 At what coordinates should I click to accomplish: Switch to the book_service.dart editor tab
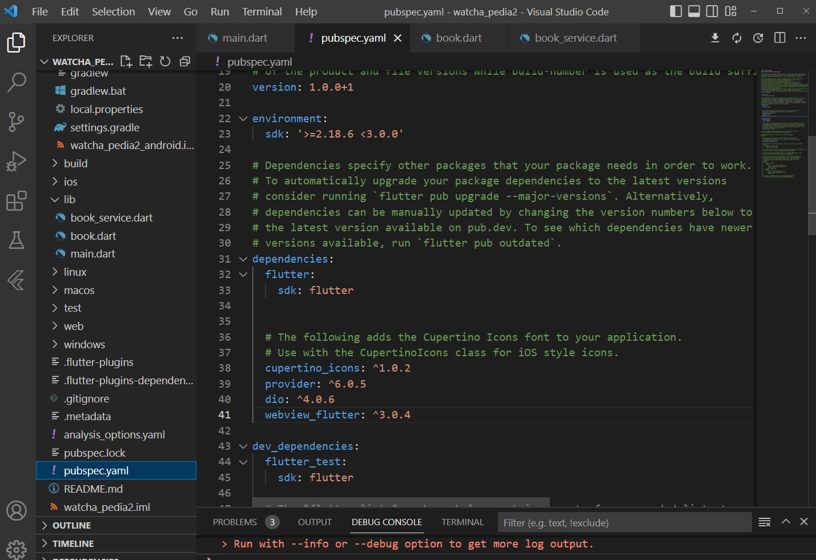[x=574, y=38]
